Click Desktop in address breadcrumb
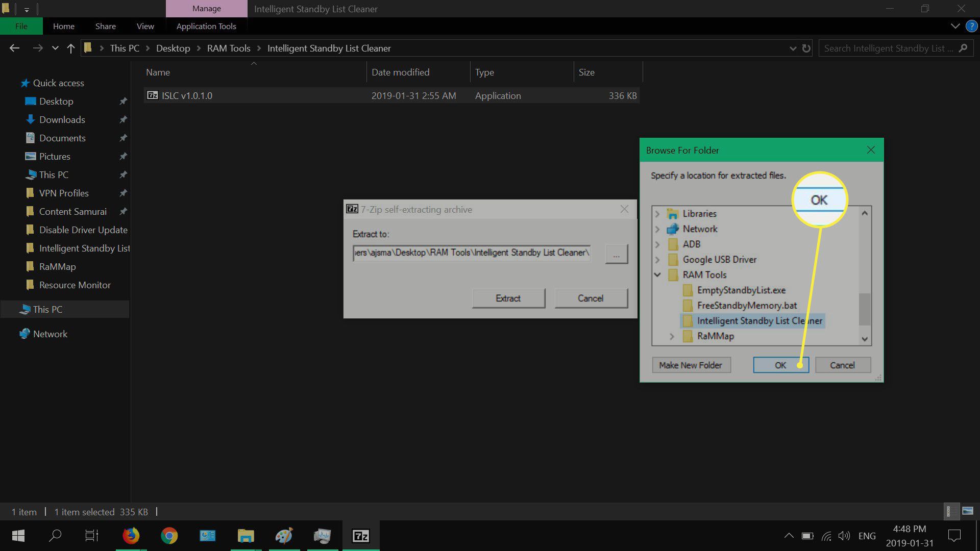Screen dimensions: 980x551 173,48
